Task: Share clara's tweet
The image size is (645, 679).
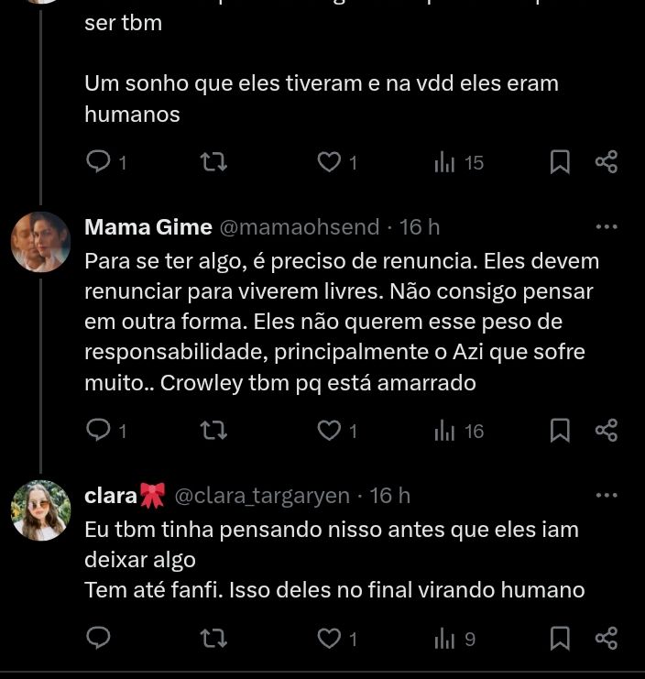Action: coord(607,638)
